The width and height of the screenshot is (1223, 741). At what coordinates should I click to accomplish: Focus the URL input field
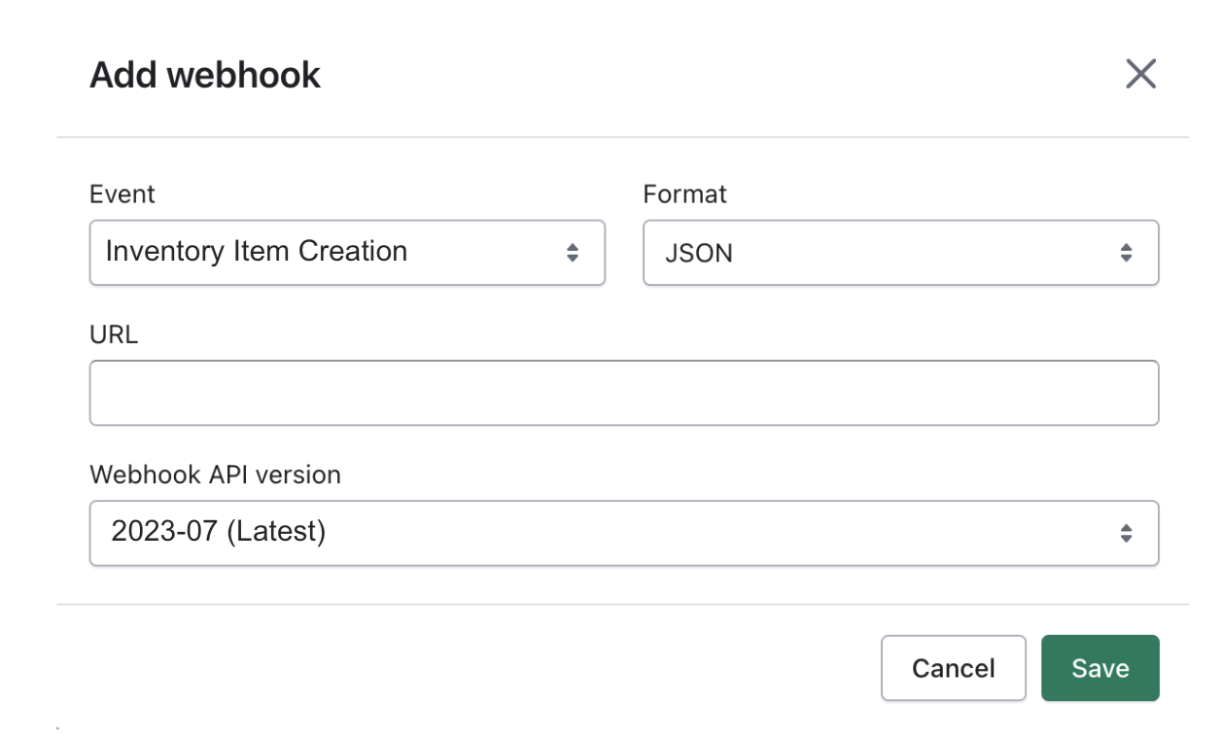pos(623,393)
